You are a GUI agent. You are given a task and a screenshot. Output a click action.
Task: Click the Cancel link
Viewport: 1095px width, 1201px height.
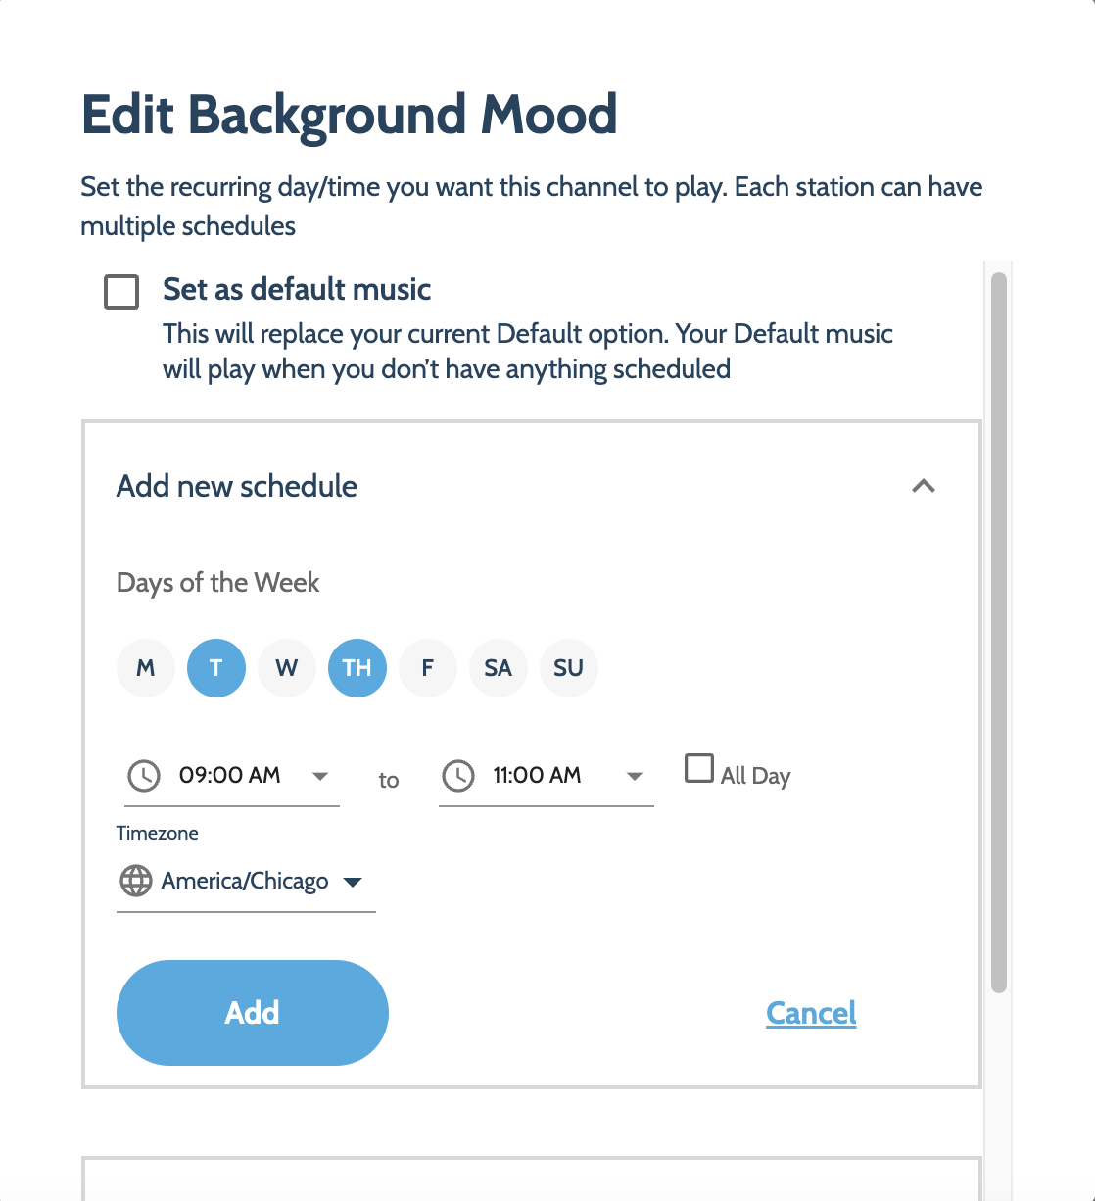click(811, 1012)
